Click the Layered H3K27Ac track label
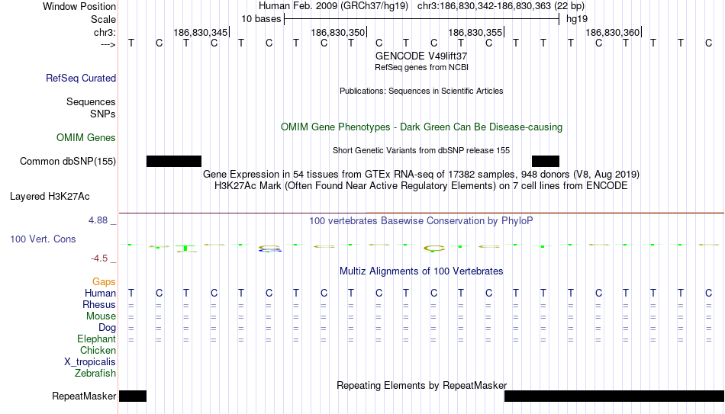 pyautogui.click(x=50, y=197)
